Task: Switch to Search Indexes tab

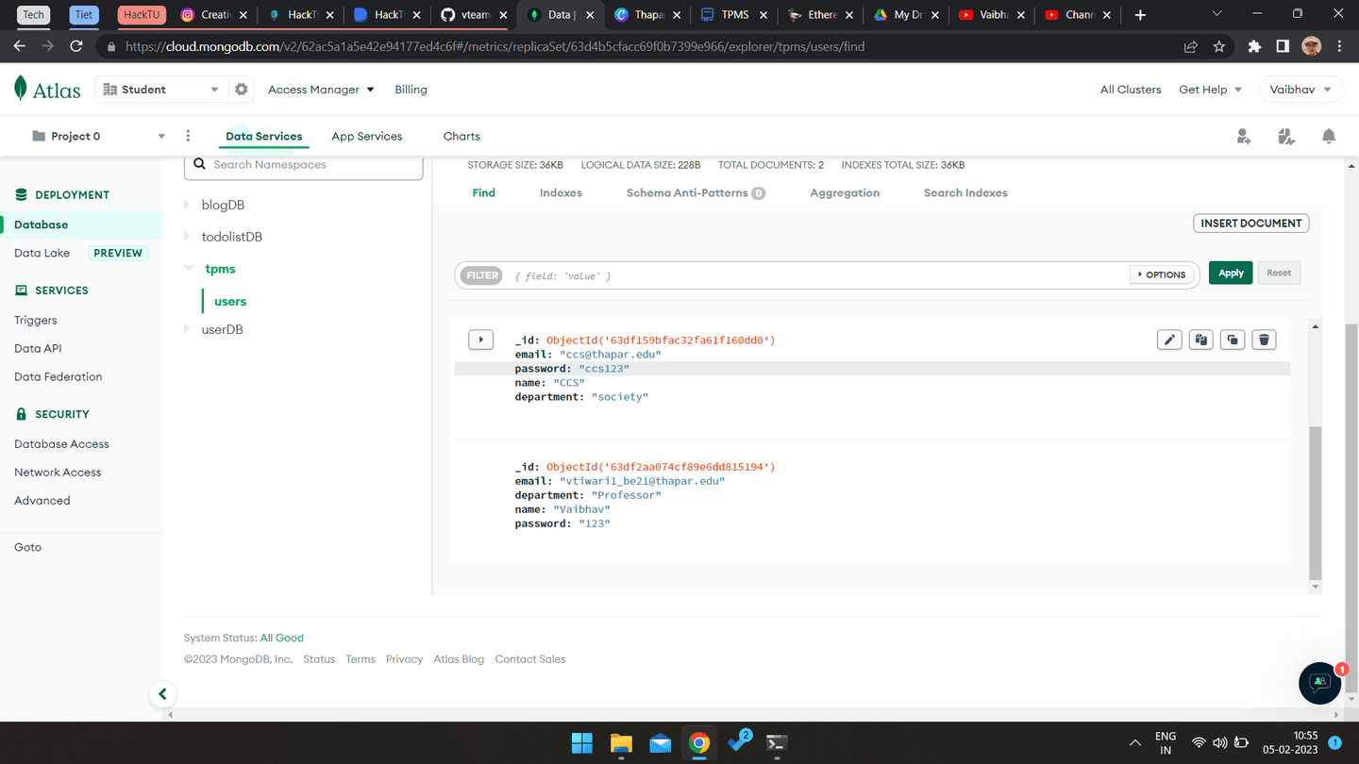Action: coord(965,192)
